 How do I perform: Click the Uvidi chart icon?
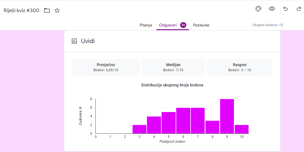(74, 41)
